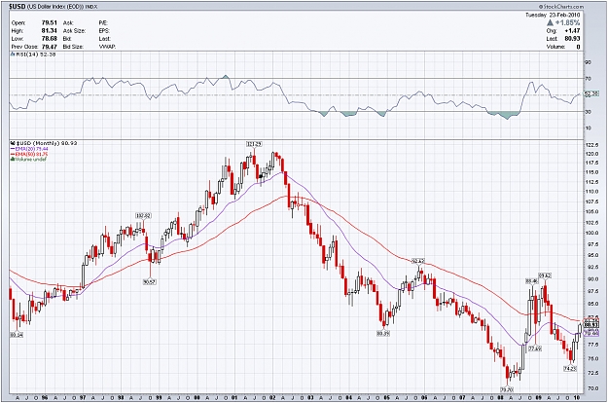
Task: Click the Bid Size label
Action: pos(73,47)
